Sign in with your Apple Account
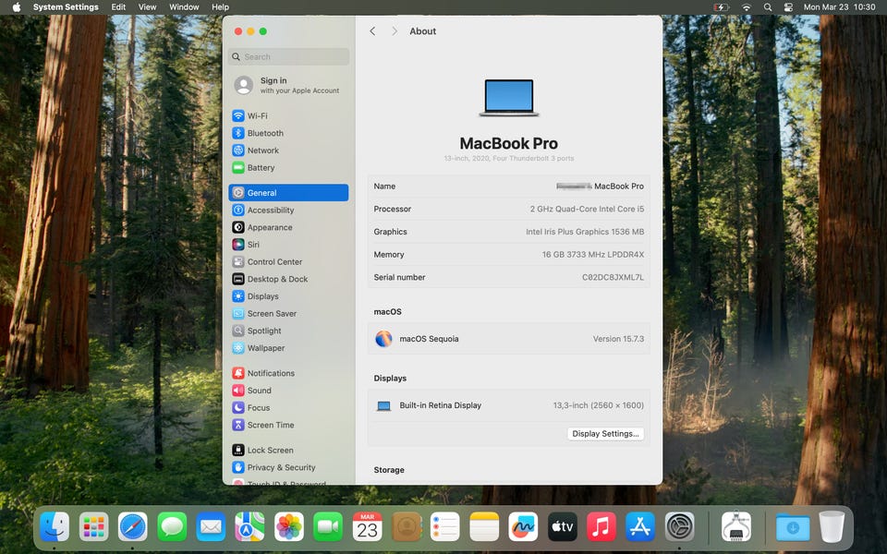This screenshot has height=554, width=887. 288,85
